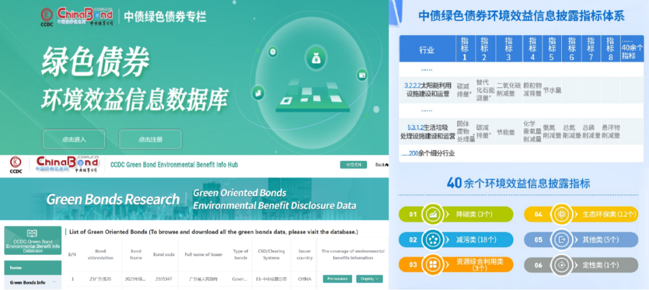The height and width of the screenshot is (290, 649).
Task: Select the home sidebar item
Action: (32, 268)
